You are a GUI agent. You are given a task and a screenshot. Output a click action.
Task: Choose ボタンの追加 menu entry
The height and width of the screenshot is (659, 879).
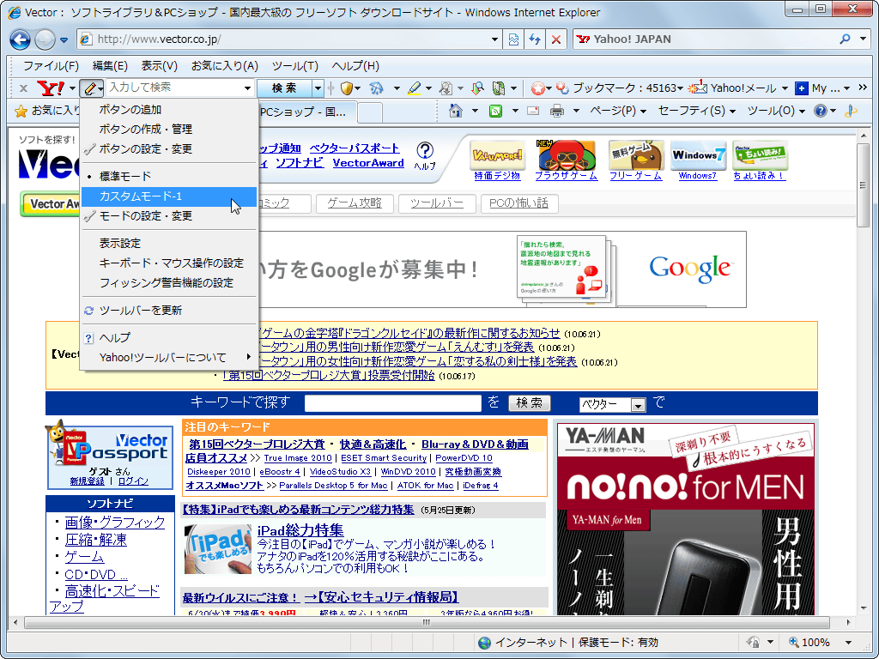point(169,110)
